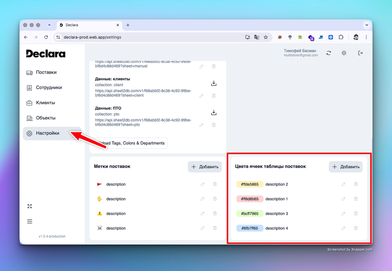The height and width of the screenshot is (271, 392).
Task: Click the sync refresh icon in header
Action: click(329, 53)
